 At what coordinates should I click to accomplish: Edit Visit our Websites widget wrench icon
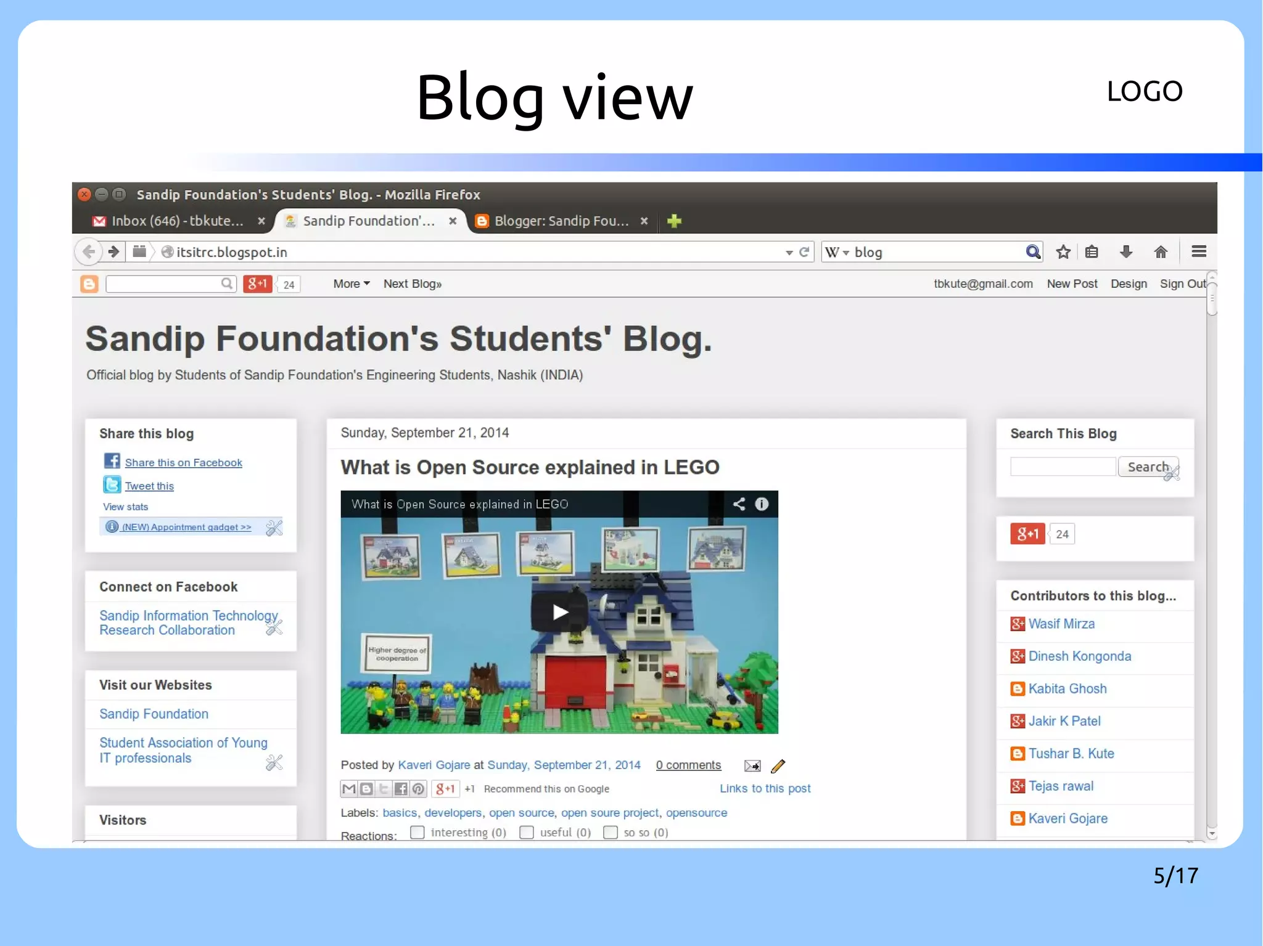[274, 763]
